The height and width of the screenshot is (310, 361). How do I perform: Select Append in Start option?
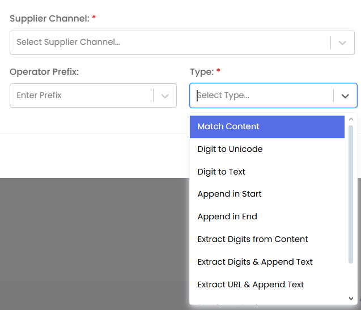tap(230, 194)
